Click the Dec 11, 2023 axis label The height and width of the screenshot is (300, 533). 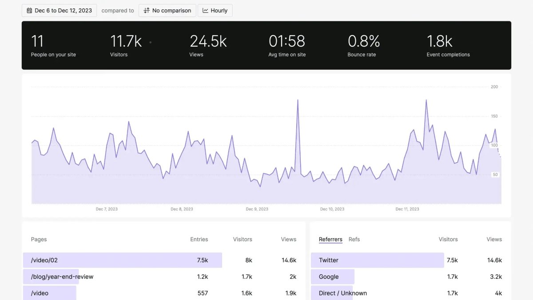point(407,209)
